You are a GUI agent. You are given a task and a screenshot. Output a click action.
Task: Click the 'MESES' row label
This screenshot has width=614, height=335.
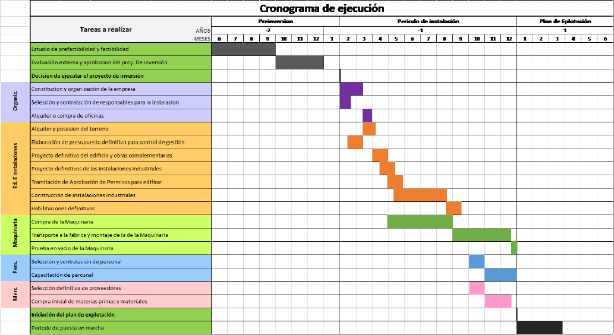click(202, 39)
